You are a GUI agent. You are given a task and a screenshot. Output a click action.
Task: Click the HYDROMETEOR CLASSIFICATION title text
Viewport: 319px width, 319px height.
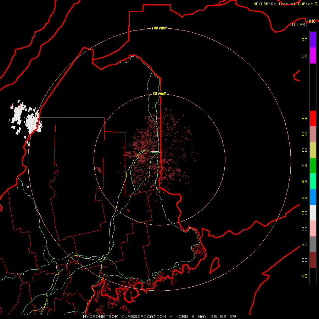(124, 317)
